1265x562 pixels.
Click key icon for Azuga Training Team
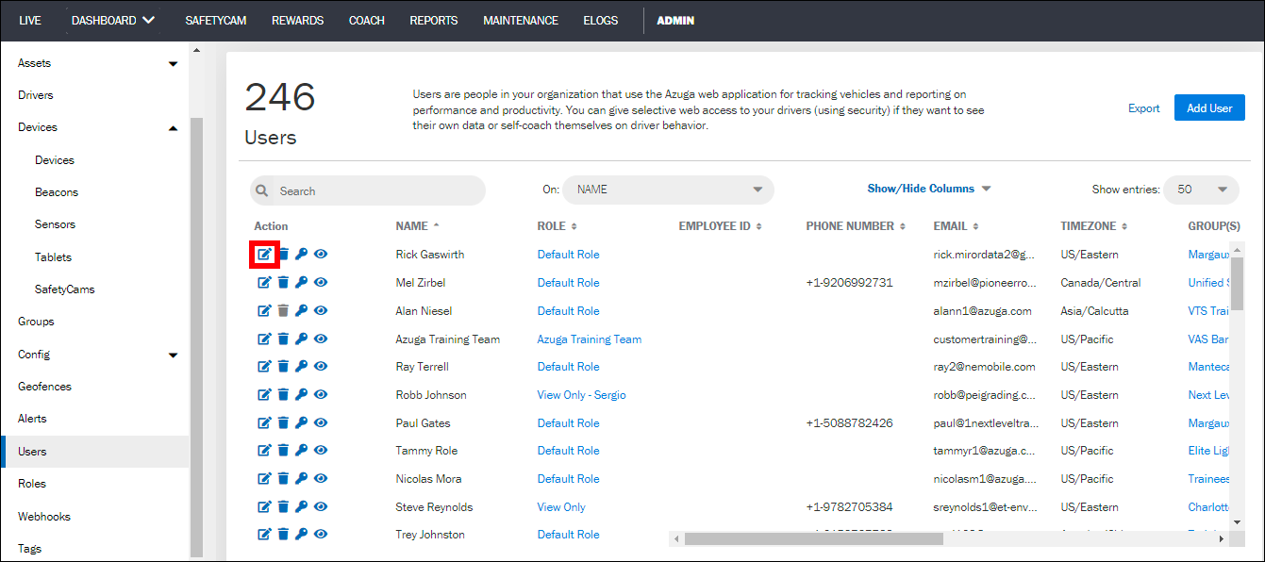(x=301, y=339)
